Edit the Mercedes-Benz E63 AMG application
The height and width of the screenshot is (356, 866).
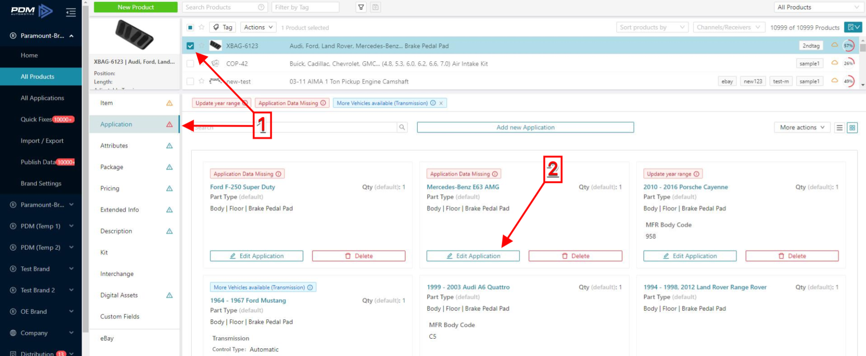click(x=473, y=256)
